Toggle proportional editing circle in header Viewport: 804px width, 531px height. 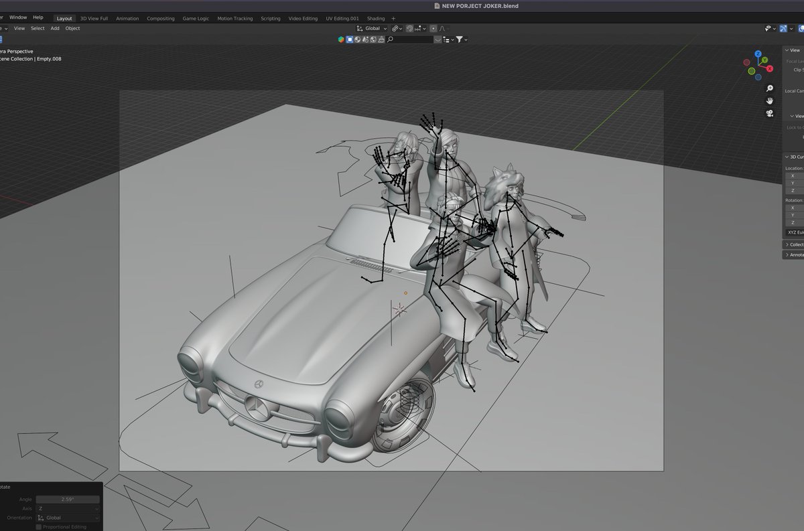click(433, 29)
